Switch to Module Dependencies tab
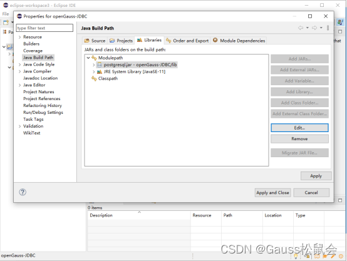This screenshot has height=261, width=347. click(239, 41)
